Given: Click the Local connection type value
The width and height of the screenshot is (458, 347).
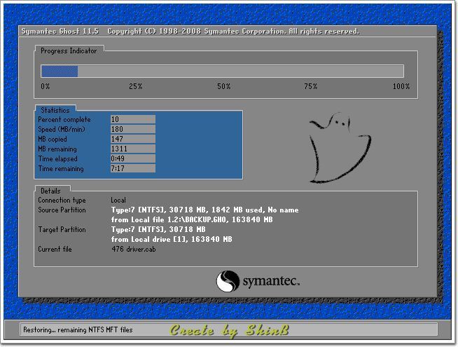Looking at the screenshot, I should (x=118, y=200).
